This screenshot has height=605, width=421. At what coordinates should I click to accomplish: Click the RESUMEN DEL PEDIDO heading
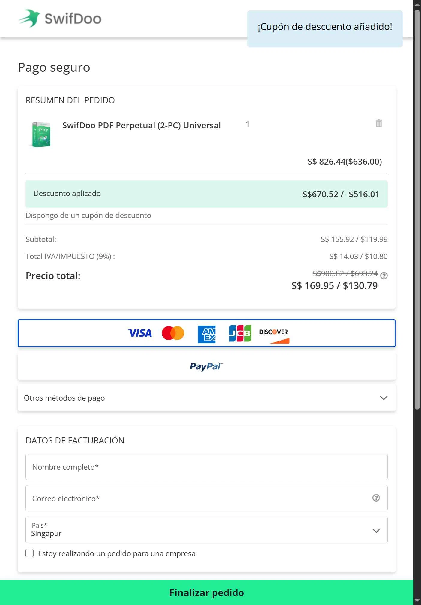(x=70, y=100)
